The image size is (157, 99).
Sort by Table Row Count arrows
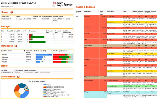(105, 11)
